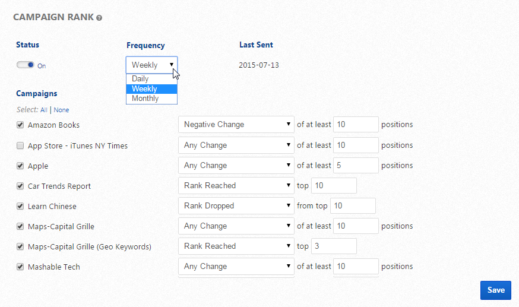Click the Campaign Rank help icon

(99, 18)
